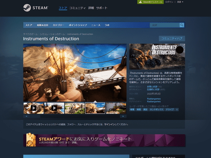Select the fifth screenshot thumbnail
211x158 pixels.
click(116, 108)
